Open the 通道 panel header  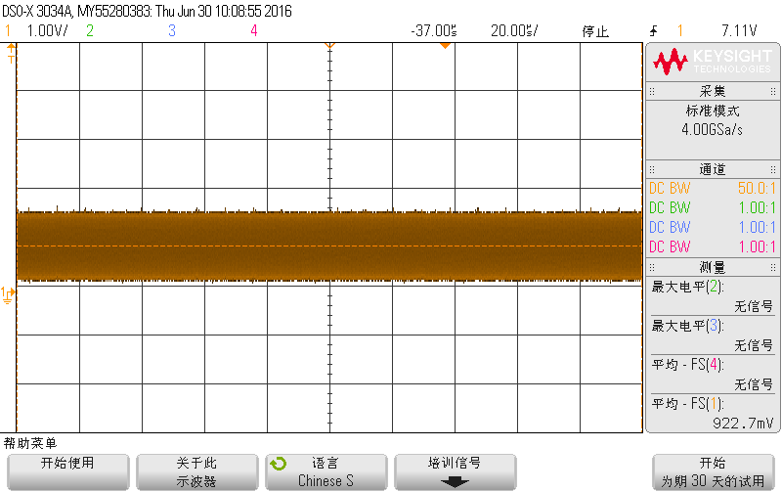(713, 169)
